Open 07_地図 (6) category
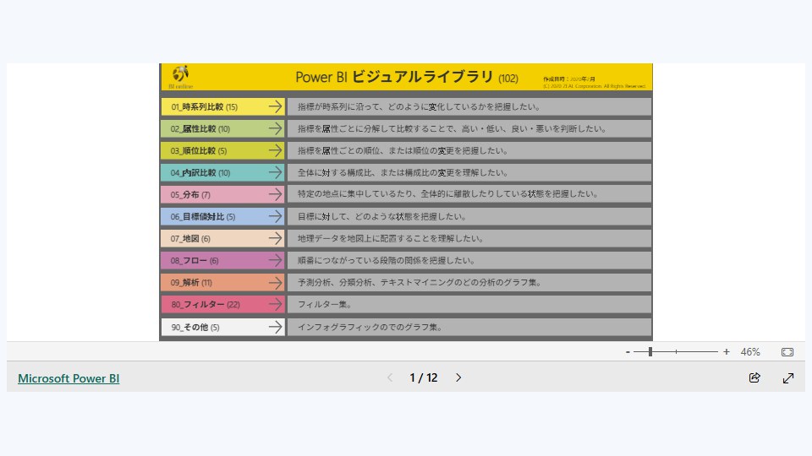Viewport: 812px width, 456px height. pyautogui.click(x=222, y=238)
